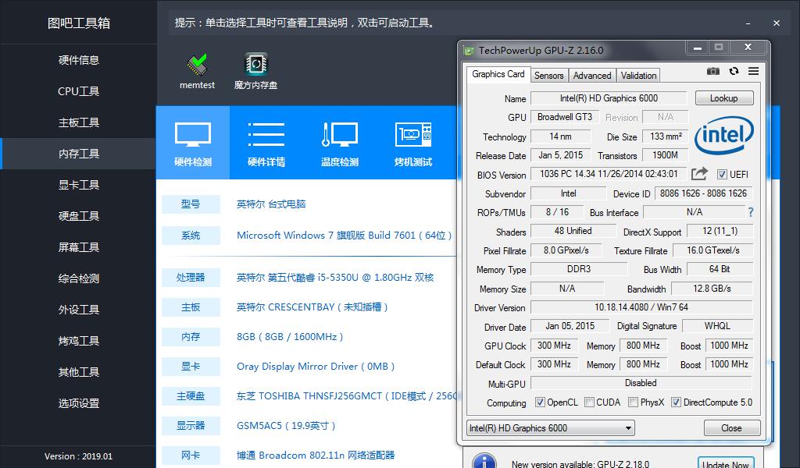
Task: Click the Driver Version field
Action: 641,307
